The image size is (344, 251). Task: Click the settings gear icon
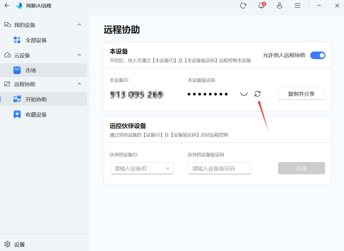pyautogui.click(x=7, y=244)
